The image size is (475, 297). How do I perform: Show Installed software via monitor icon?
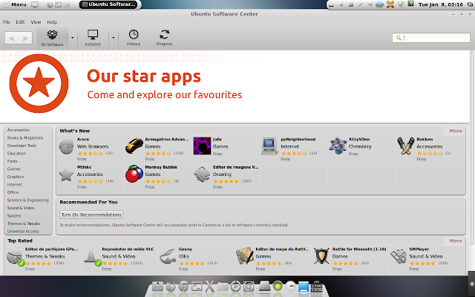click(x=93, y=35)
